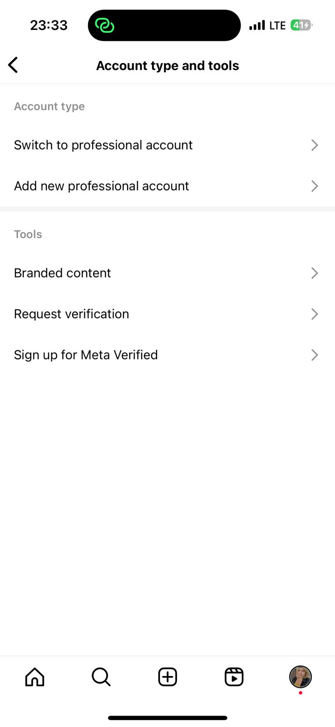Open the Create new post icon
The height and width of the screenshot is (727, 335).
(167, 677)
